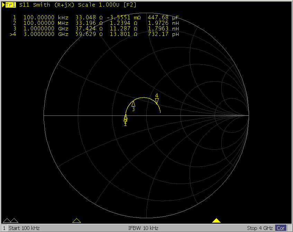Click the second white marker indicator at bottom
The width and height of the screenshot is (293, 232).
tap(14, 221)
